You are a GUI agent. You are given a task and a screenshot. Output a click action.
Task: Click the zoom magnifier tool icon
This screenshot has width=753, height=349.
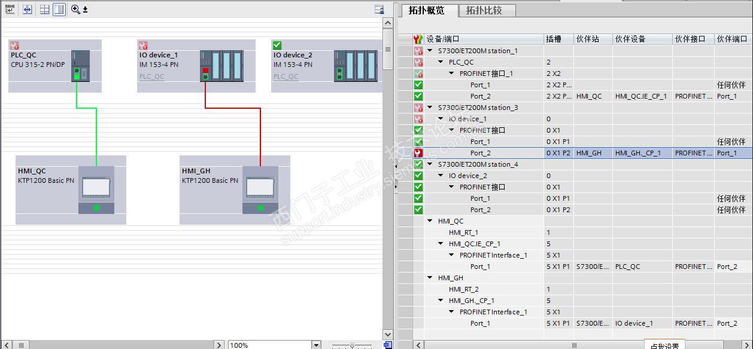[75, 9]
